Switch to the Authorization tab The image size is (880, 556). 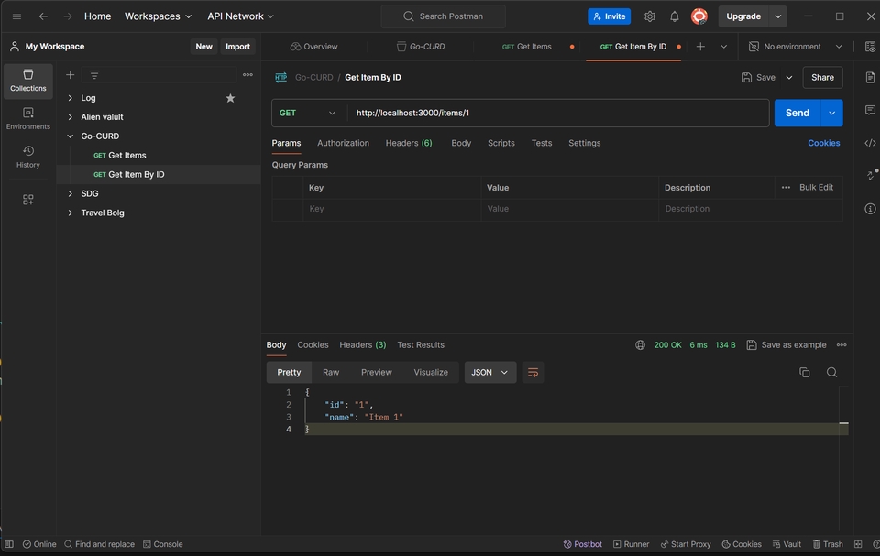(343, 143)
